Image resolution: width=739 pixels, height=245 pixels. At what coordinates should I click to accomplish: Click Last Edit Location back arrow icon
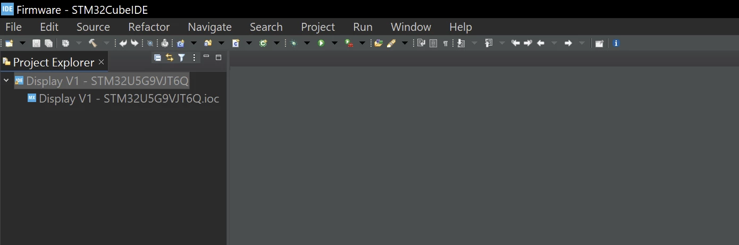(x=515, y=43)
